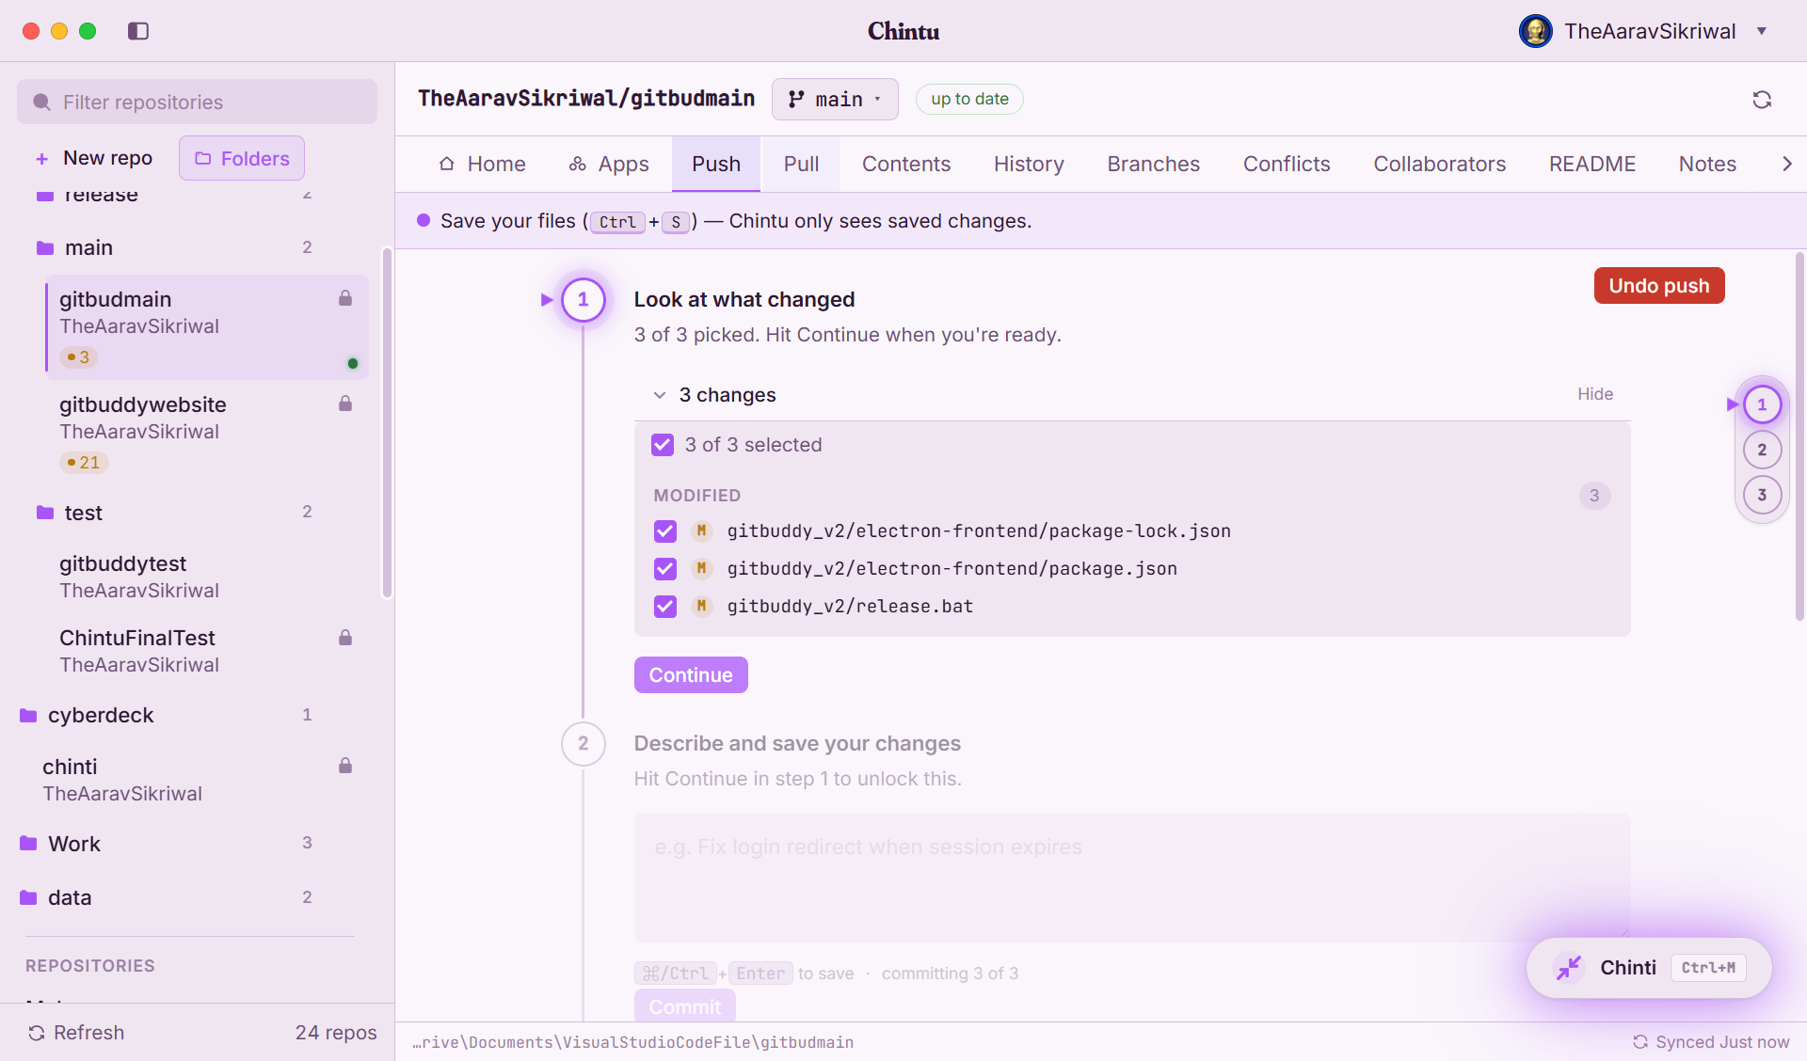Toggle the Folders view button

(x=242, y=158)
